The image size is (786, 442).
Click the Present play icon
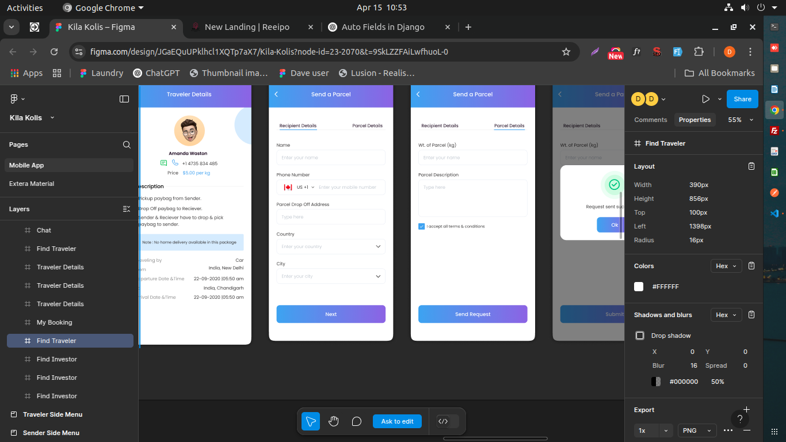(x=705, y=99)
